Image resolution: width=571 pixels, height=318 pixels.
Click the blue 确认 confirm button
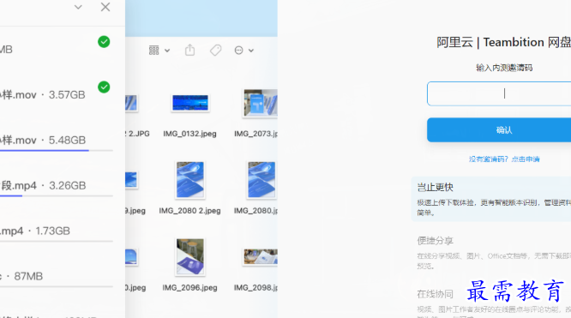click(499, 129)
